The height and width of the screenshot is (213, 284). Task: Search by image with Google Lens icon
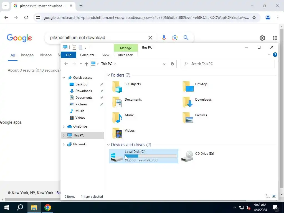(x=175, y=38)
